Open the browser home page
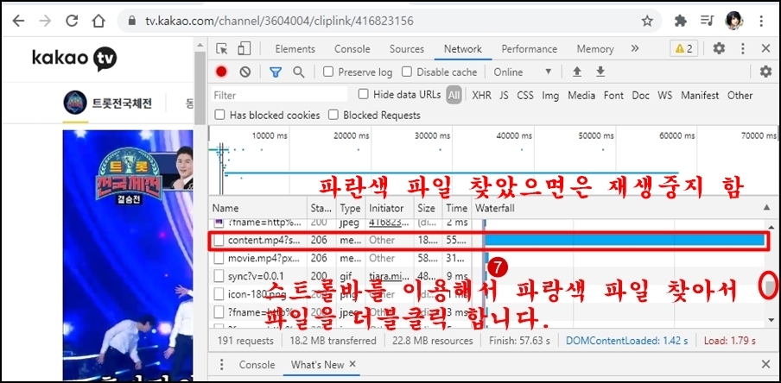 (98, 21)
